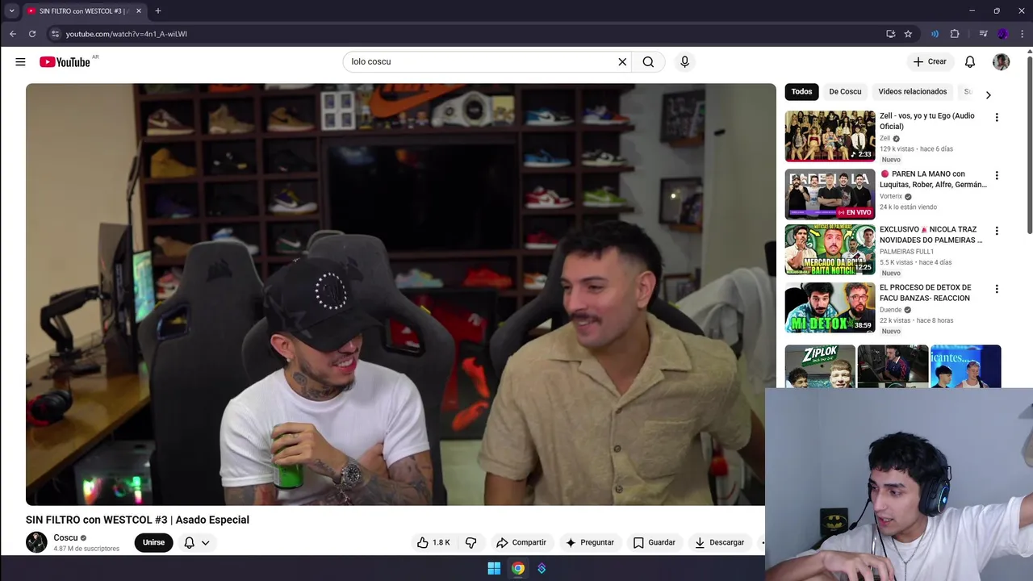
Task: Open options for Zell video
Action: pyautogui.click(x=997, y=118)
